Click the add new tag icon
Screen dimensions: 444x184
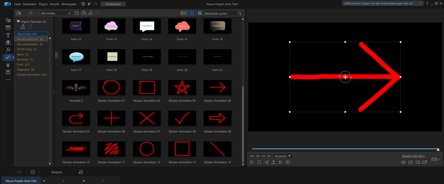pos(23,27)
